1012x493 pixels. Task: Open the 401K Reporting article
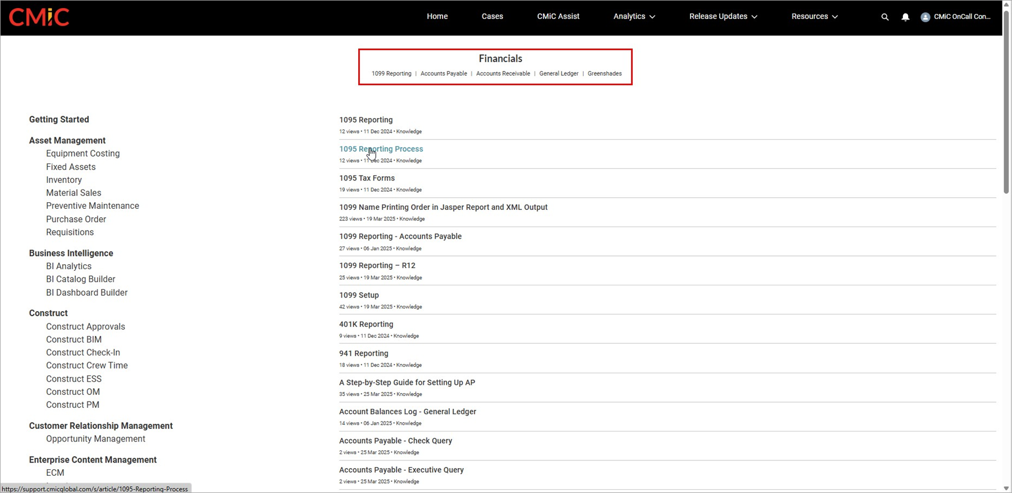point(366,325)
